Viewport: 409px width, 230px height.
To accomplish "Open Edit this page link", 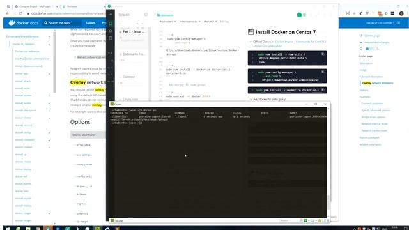I will [372, 36].
